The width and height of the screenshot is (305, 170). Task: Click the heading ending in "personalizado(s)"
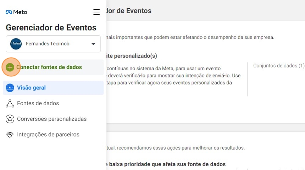(130, 56)
